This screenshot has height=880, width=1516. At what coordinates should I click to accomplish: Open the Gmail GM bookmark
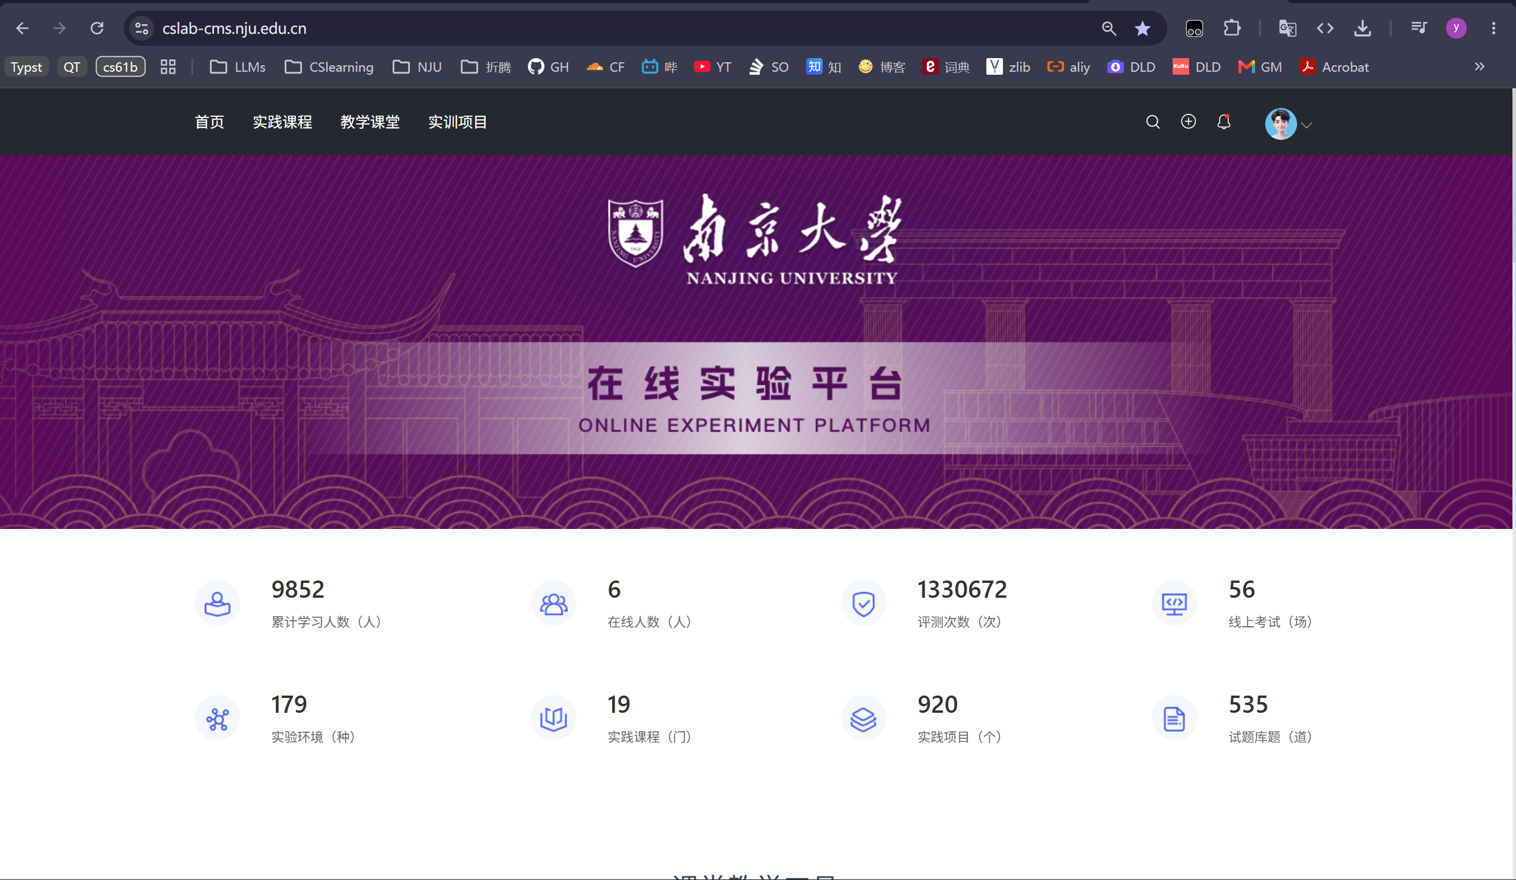point(1260,67)
